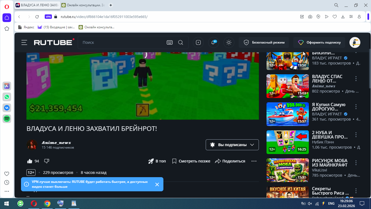Open RUTUBE notifications bell
371x209 pixels.
click(213, 42)
